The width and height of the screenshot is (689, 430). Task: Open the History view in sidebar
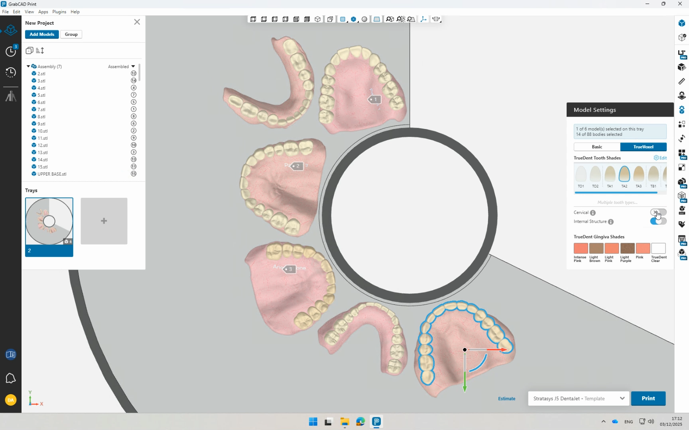tap(11, 72)
